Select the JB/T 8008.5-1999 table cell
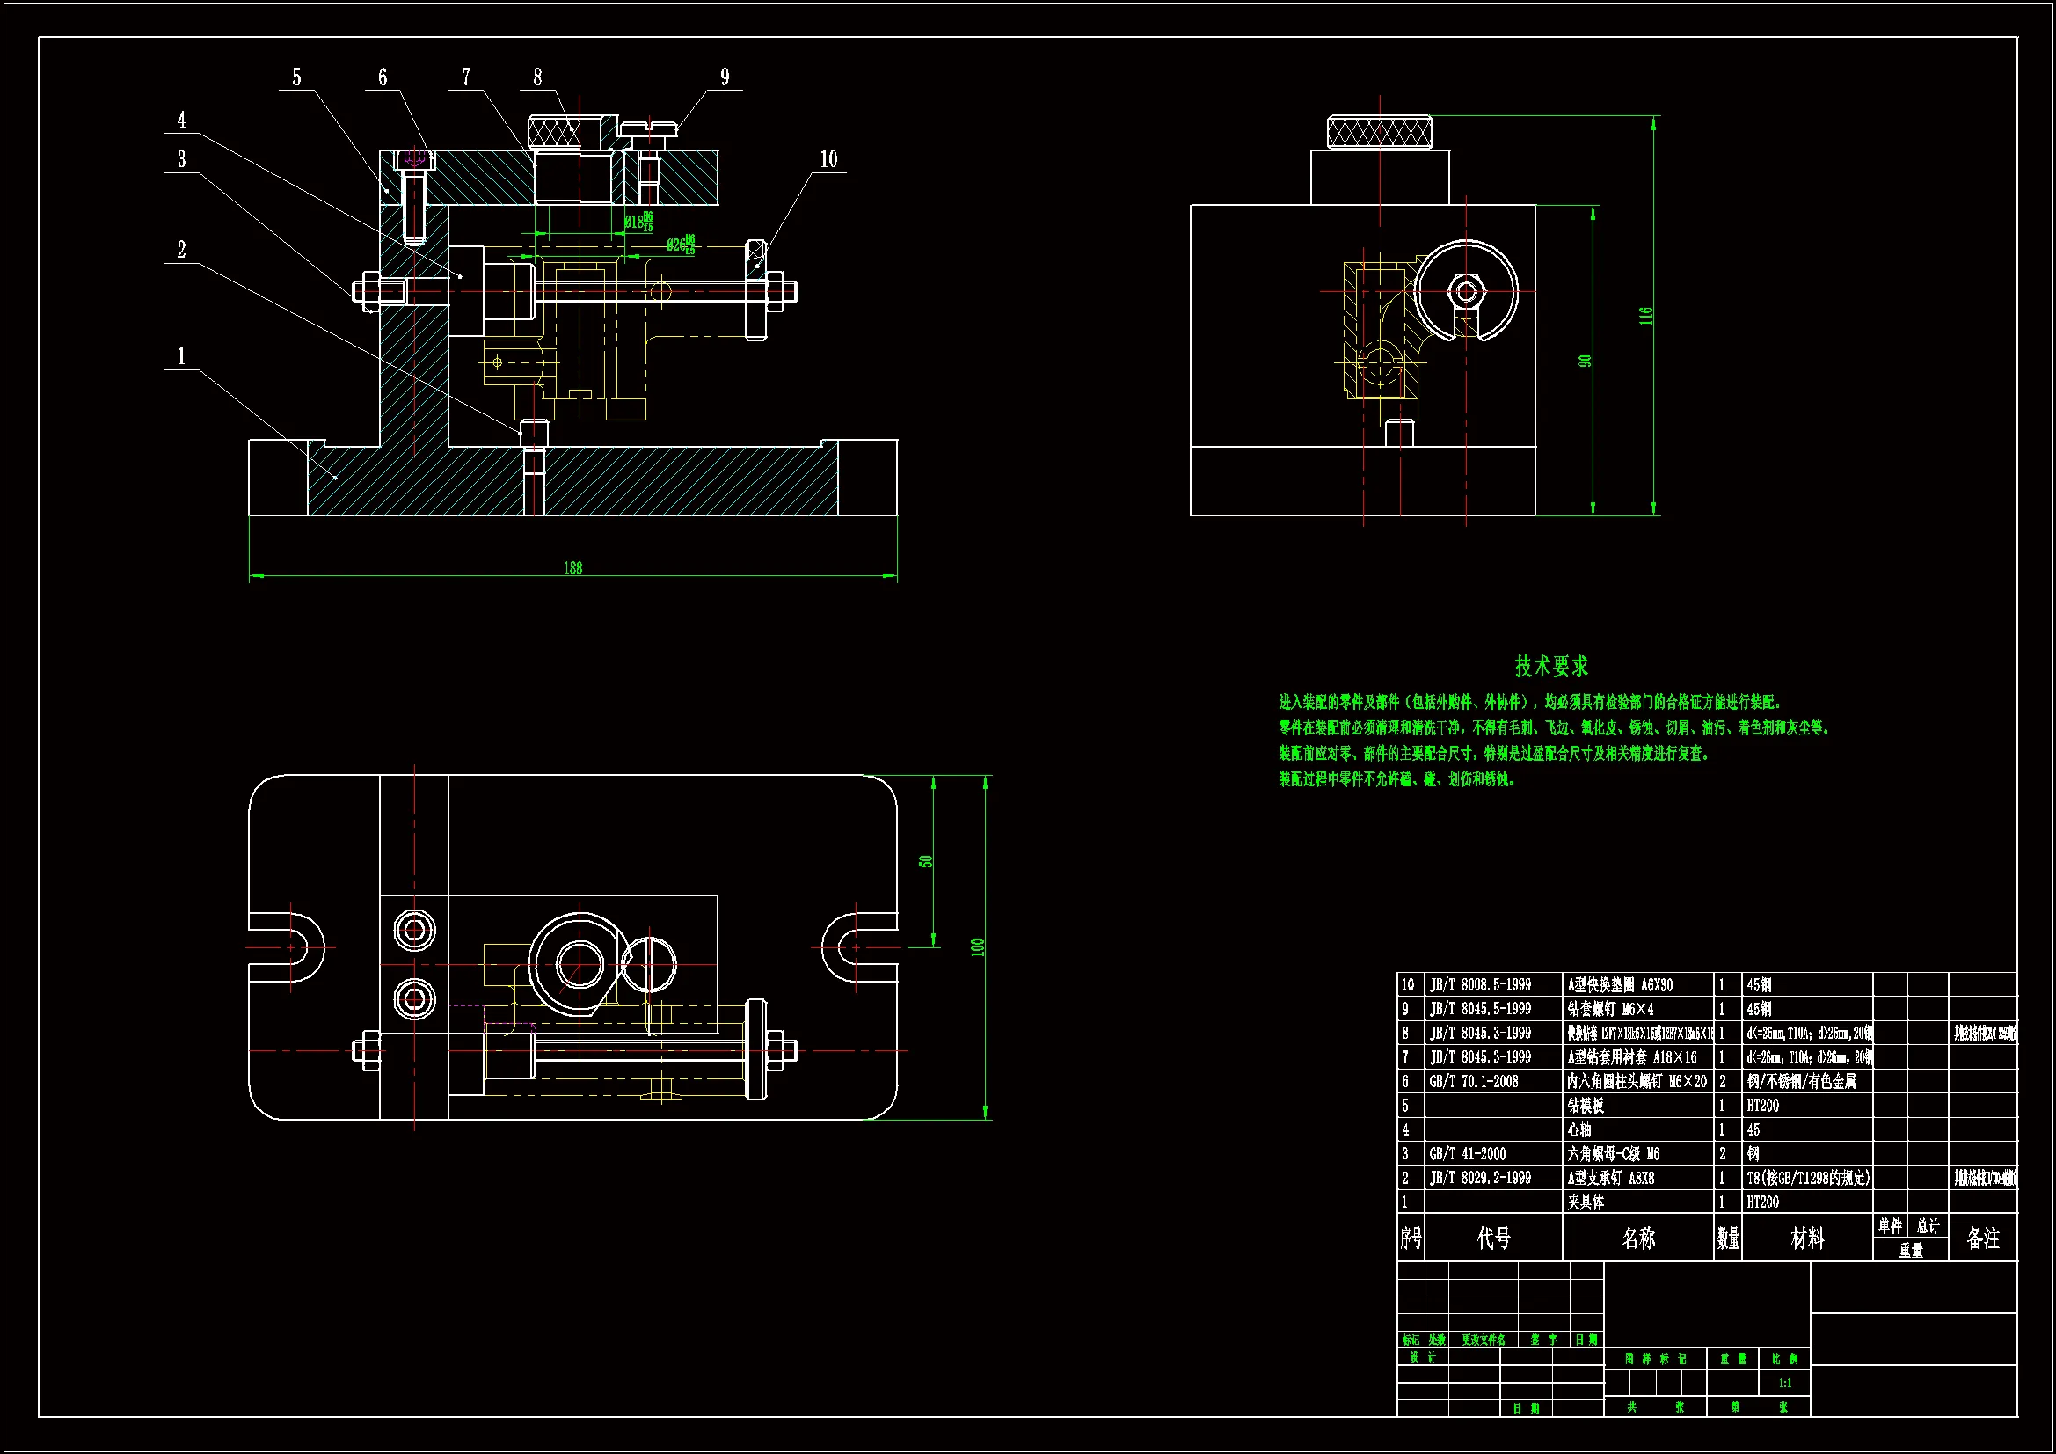Viewport: 2056px width, 1454px height. [x=1479, y=984]
